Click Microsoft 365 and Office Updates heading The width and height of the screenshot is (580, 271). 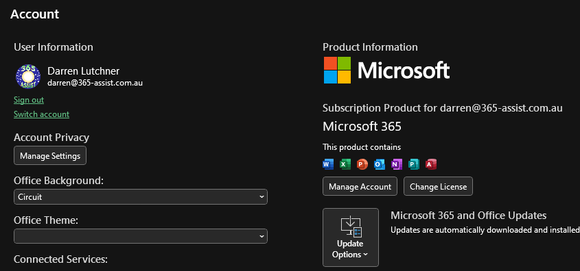pos(469,216)
